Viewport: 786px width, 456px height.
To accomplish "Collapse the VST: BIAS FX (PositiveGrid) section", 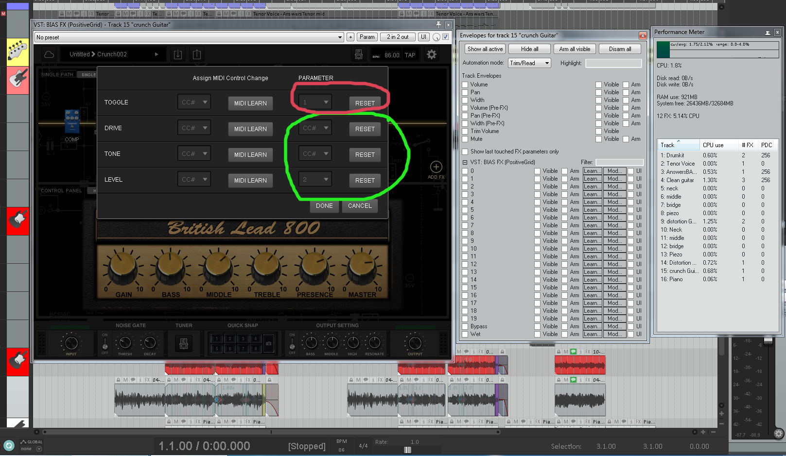I will tap(465, 162).
